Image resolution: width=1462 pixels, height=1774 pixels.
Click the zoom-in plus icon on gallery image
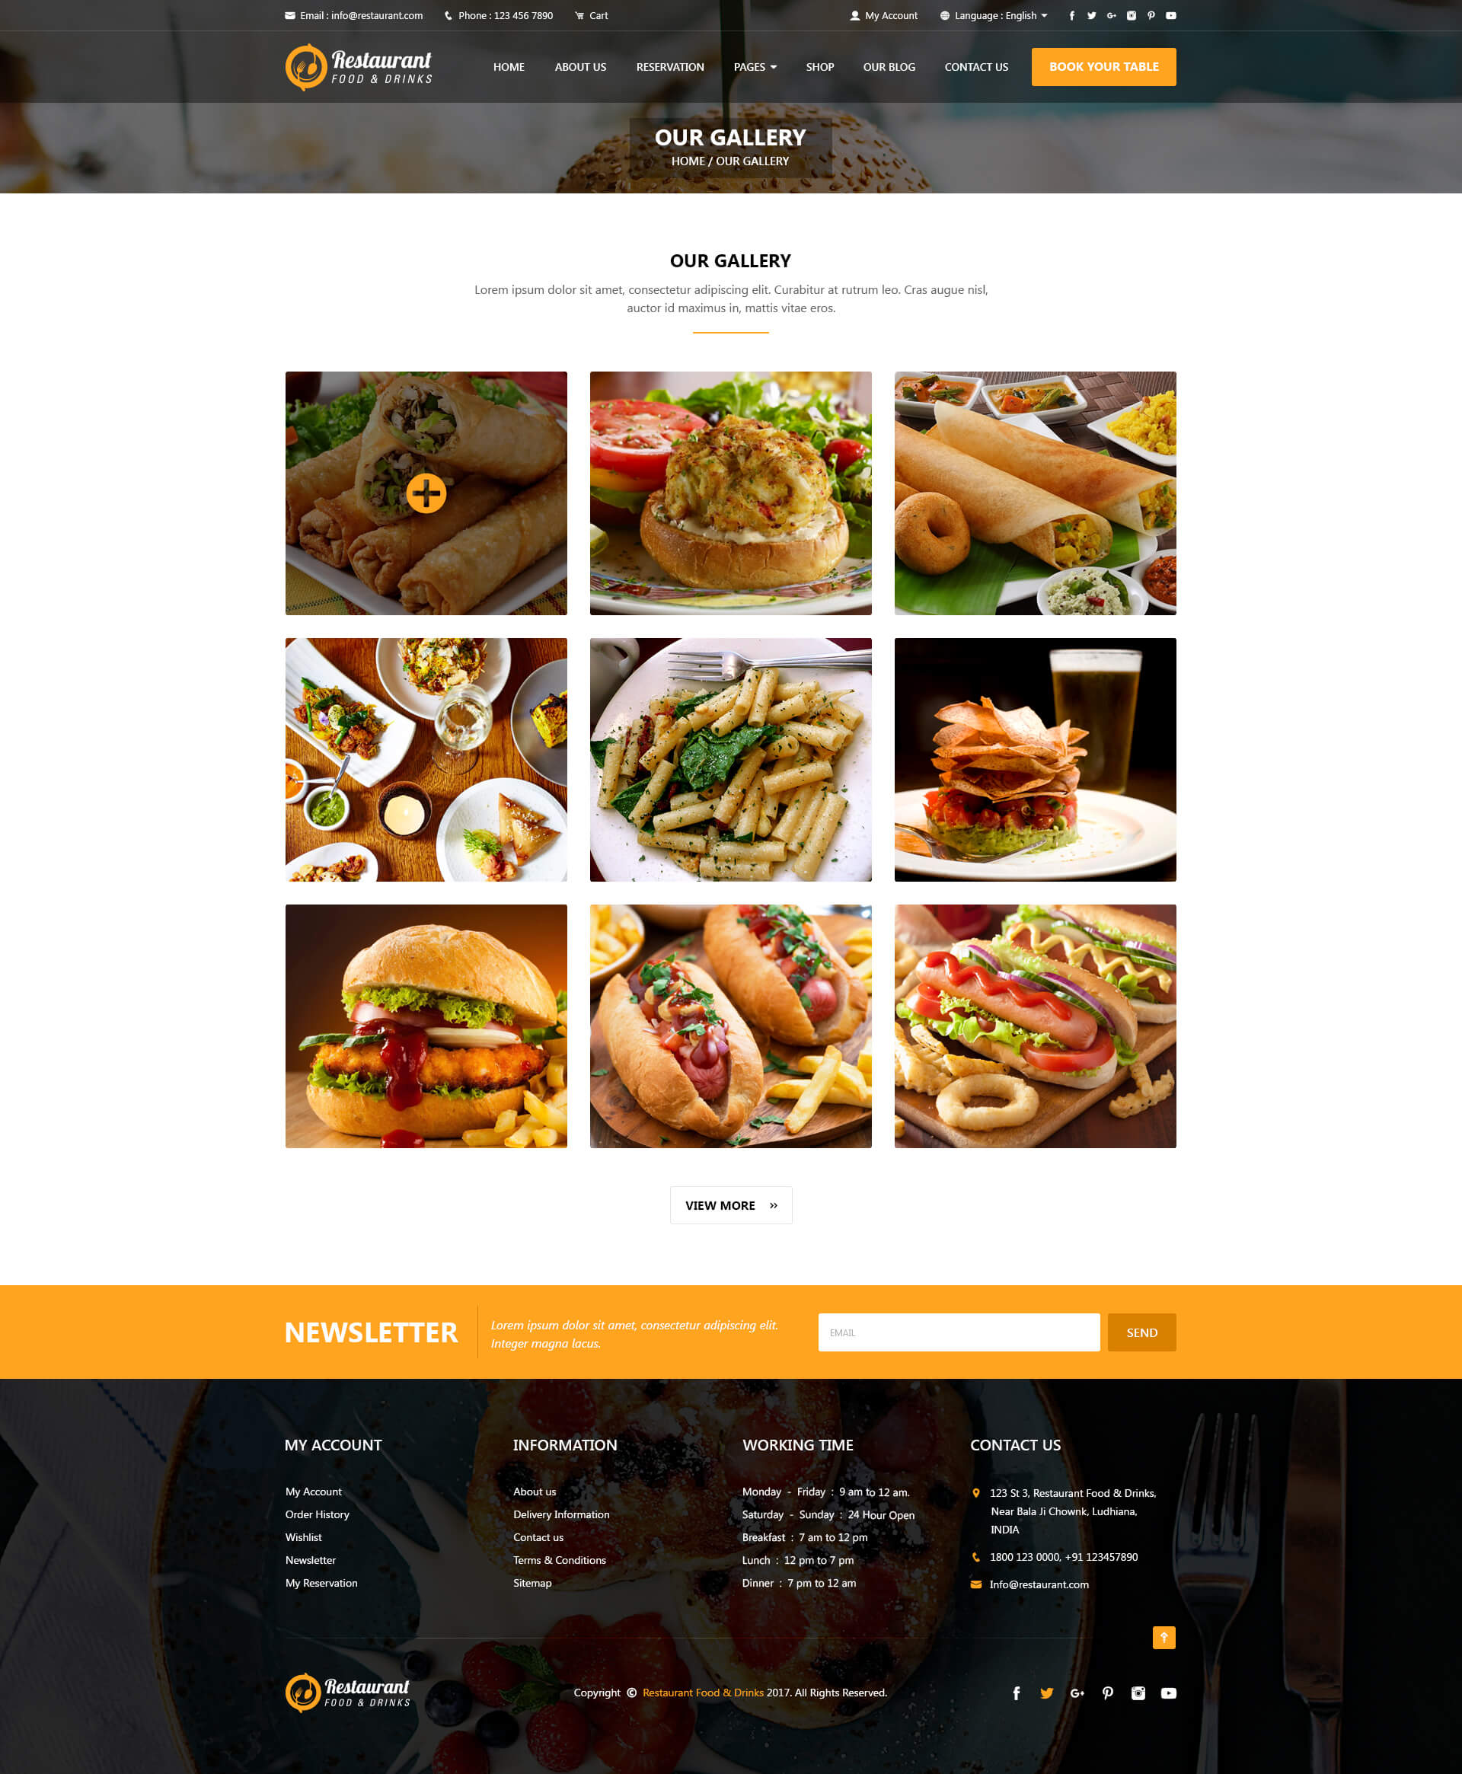(x=424, y=492)
